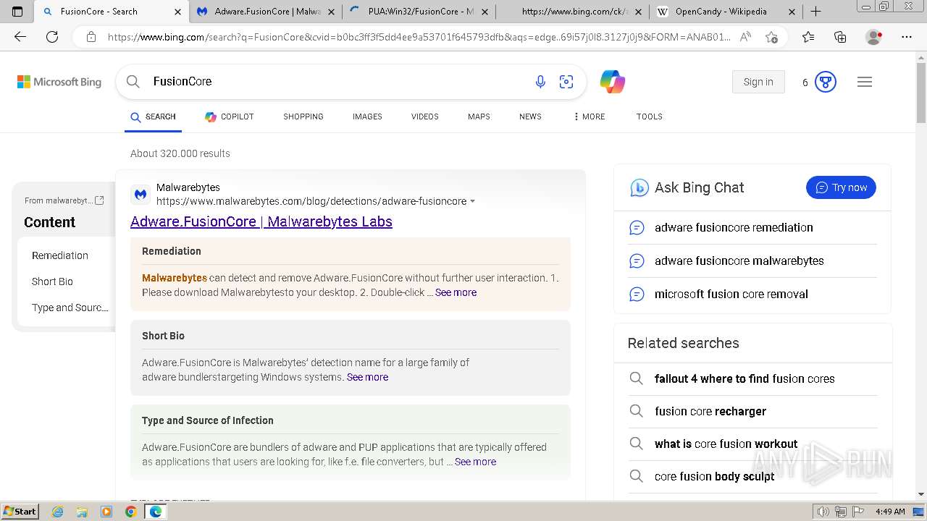The width and height of the screenshot is (927, 521).
Task: Open media player taskbar icon
Action: pyautogui.click(x=106, y=512)
